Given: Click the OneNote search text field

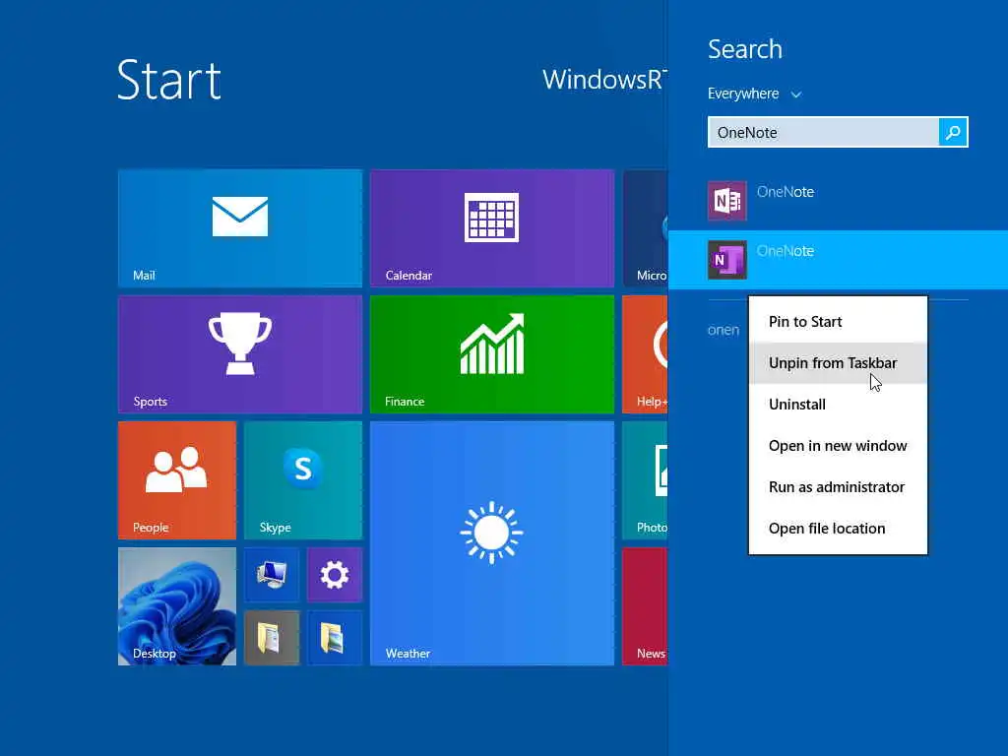Looking at the screenshot, I should (823, 133).
